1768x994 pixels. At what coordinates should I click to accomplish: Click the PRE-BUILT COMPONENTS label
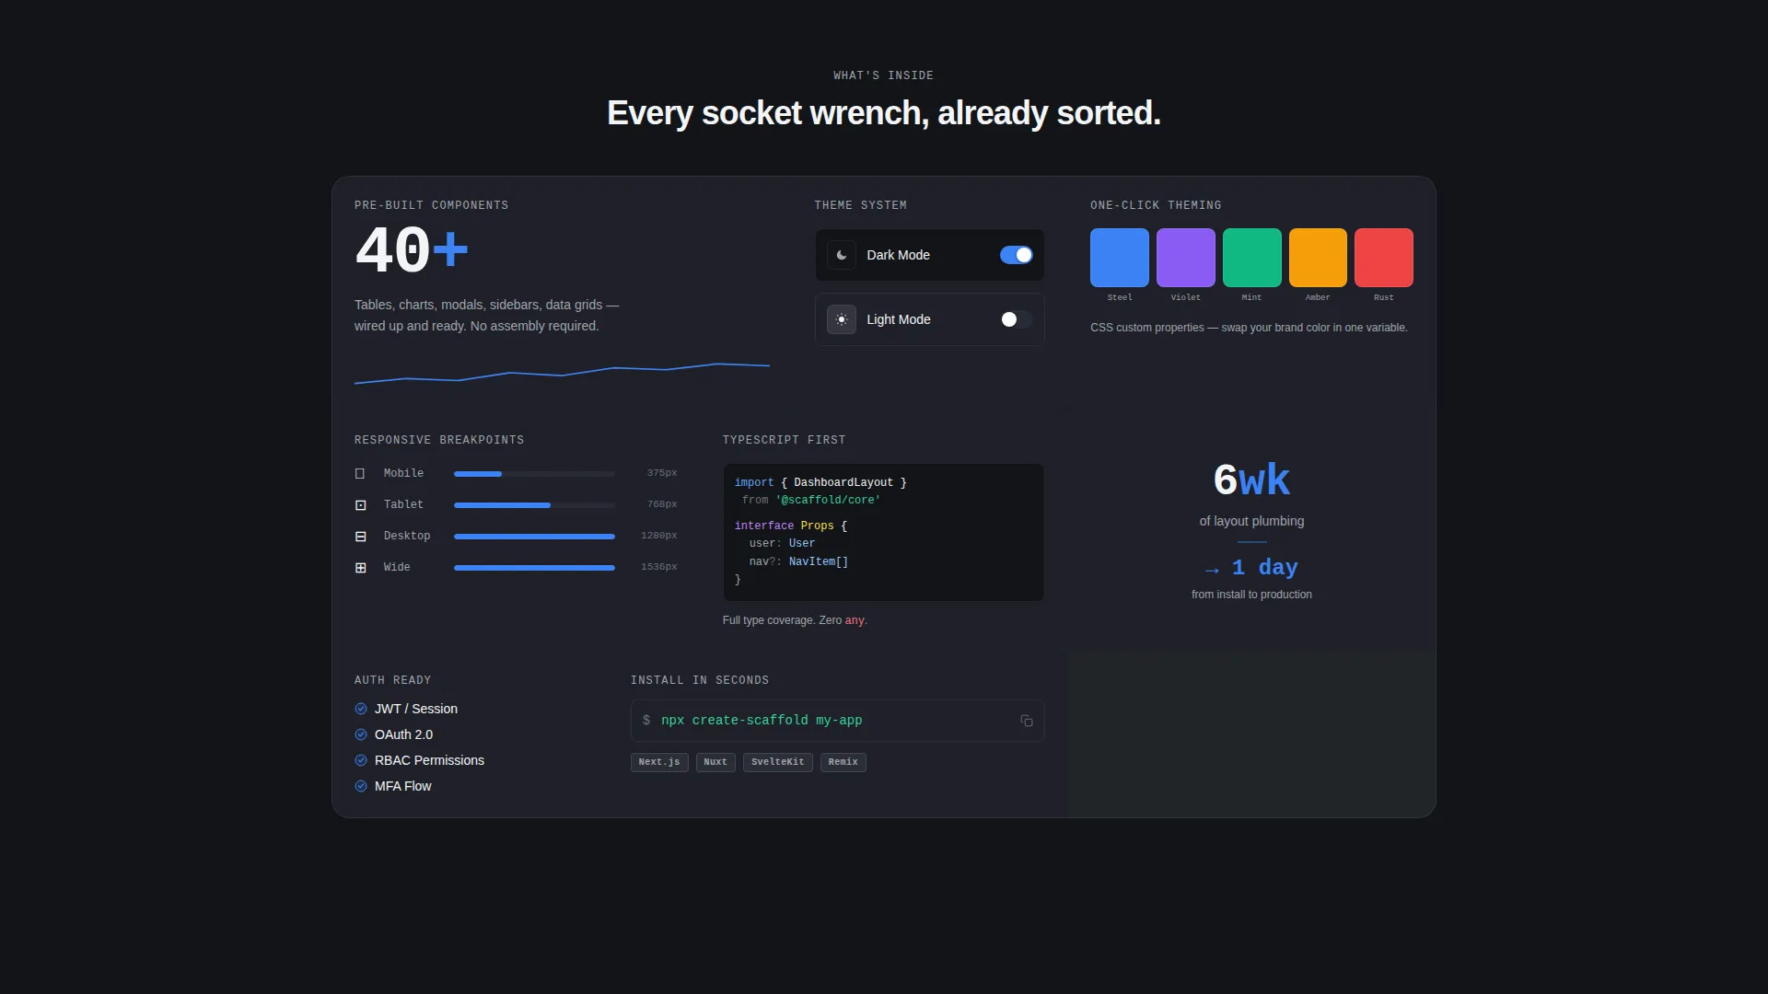point(432,205)
